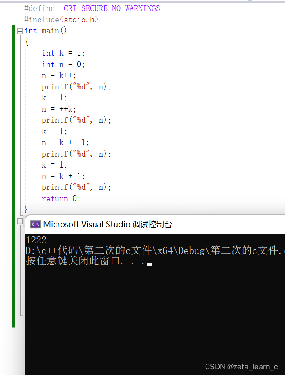The image size is (285, 375).
Task: Click the line n = ++k;
Action: (59, 109)
